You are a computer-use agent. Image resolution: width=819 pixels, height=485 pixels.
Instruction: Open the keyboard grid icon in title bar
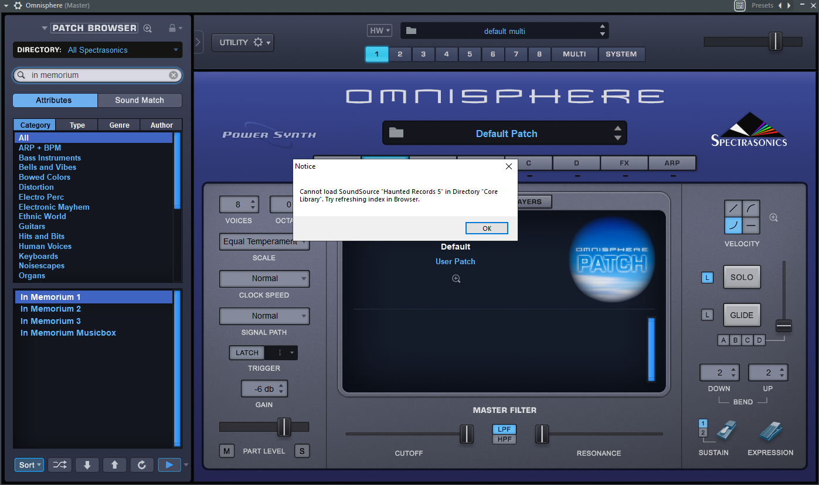point(740,5)
